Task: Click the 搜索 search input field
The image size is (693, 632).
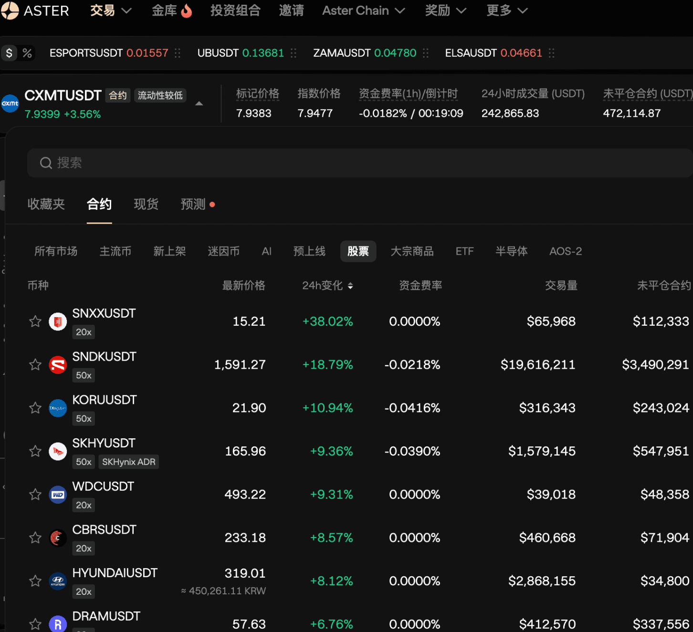Action: click(360, 163)
